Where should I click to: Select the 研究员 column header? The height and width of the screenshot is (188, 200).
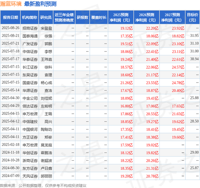pyautogui.click(x=46, y=17)
